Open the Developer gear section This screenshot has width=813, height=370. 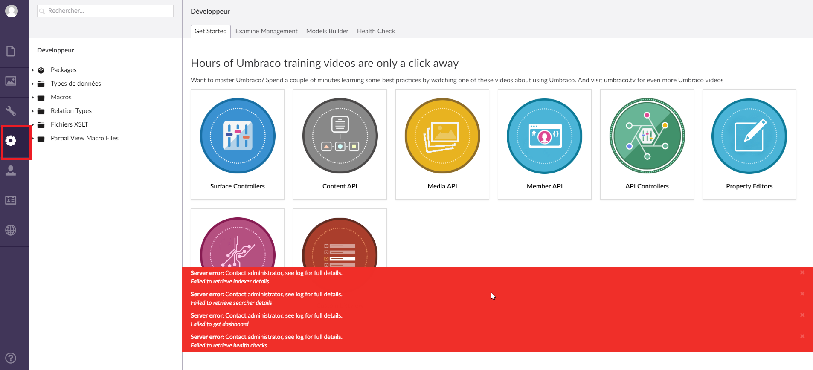click(x=11, y=141)
